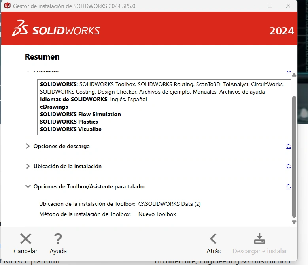Click scrollbar up arrow in summary

point(294,75)
